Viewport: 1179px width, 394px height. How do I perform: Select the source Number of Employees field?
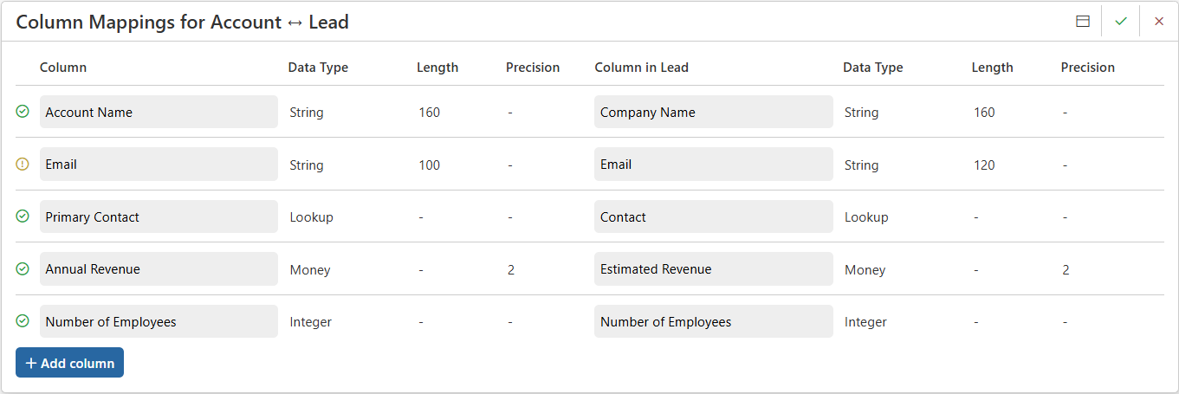[159, 321]
